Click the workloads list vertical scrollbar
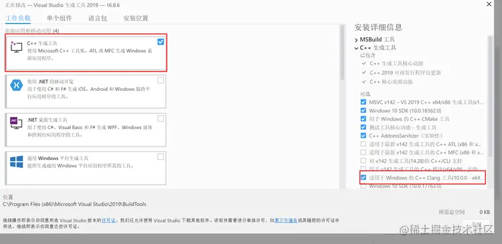 (x=342, y=53)
